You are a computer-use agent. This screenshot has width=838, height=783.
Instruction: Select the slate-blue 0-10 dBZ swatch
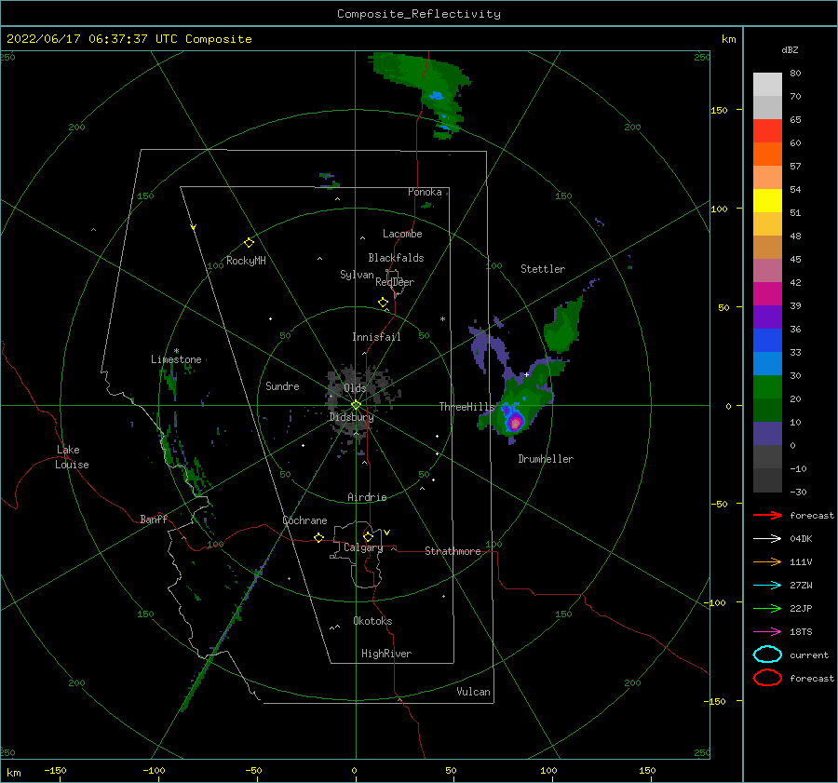click(x=767, y=434)
